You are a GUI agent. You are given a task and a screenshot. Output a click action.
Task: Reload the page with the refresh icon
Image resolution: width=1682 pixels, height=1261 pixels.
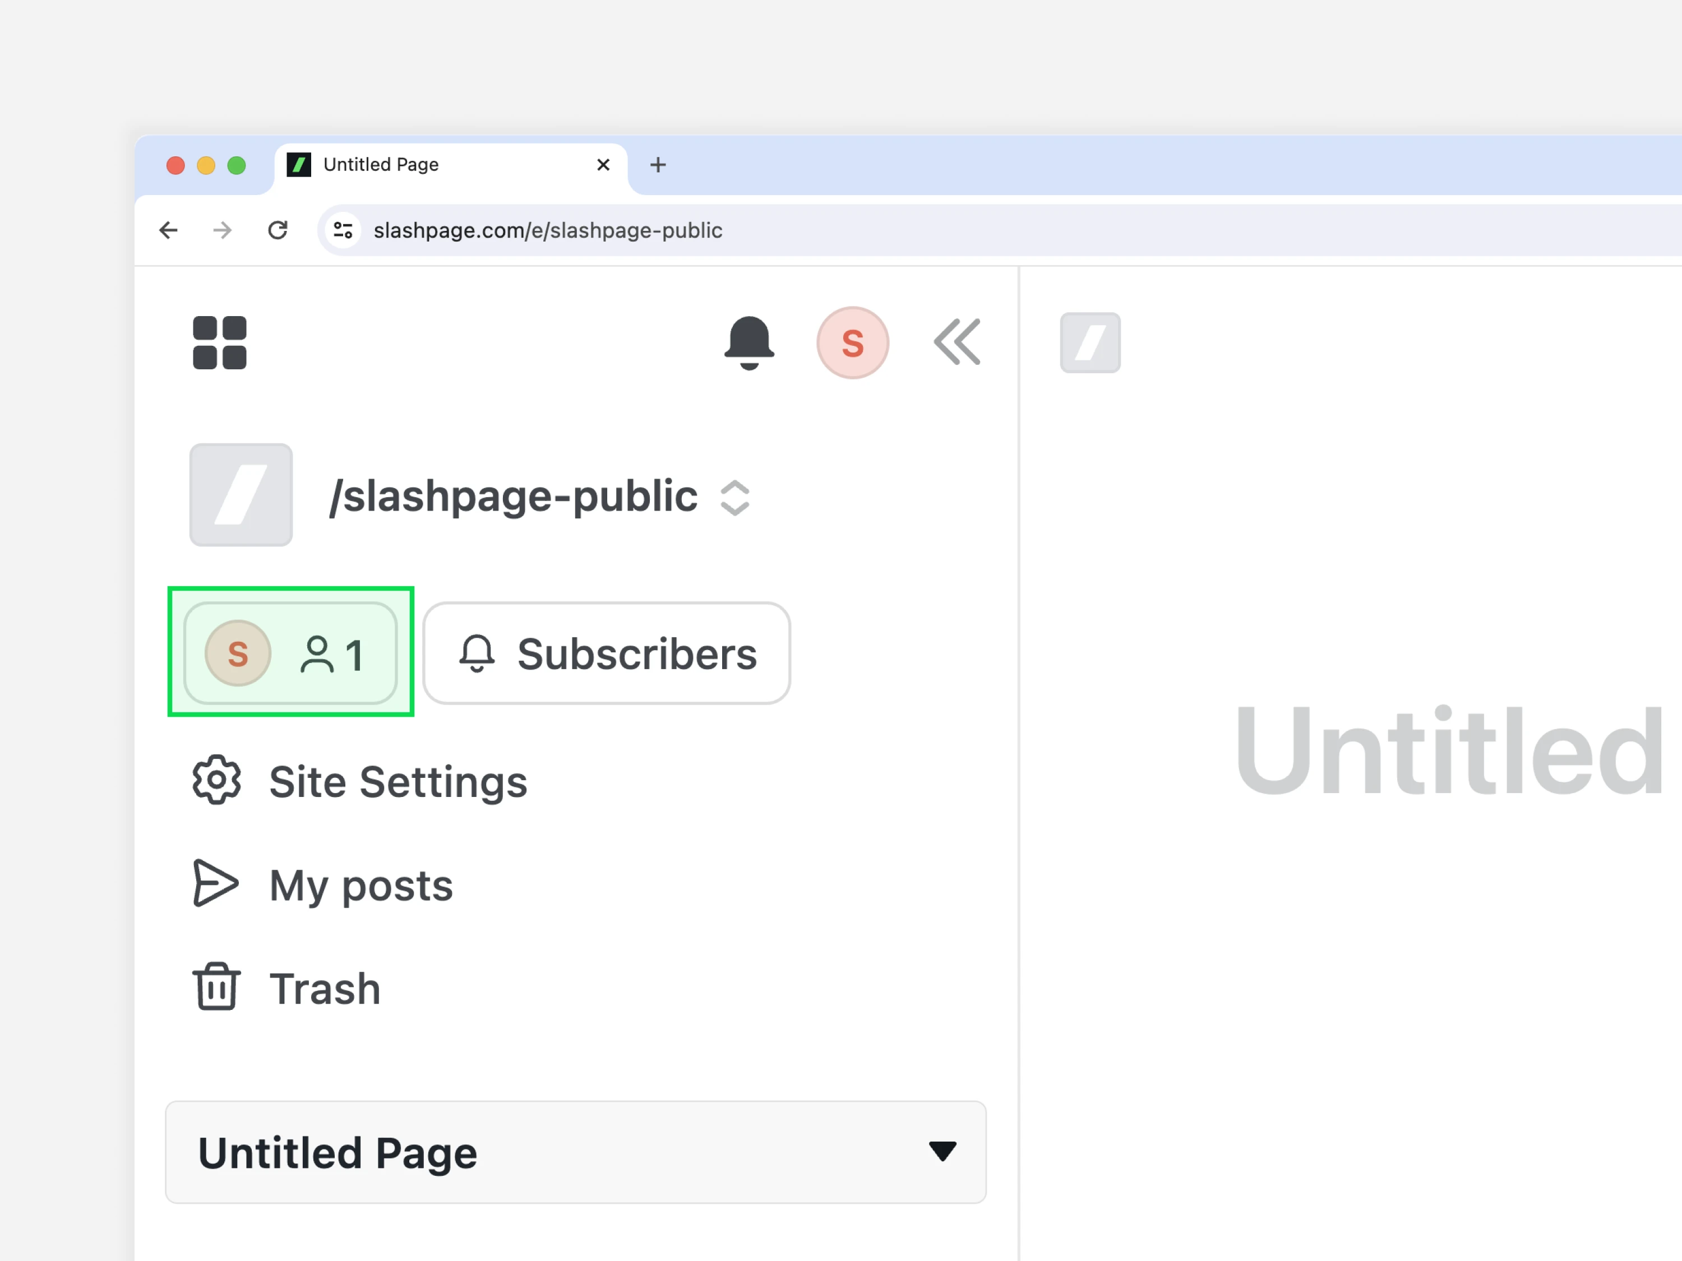[278, 230]
